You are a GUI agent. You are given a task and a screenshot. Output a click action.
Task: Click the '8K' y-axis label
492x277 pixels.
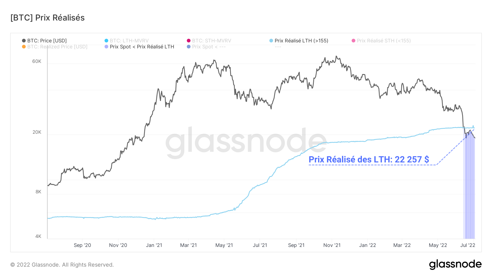tap(38, 192)
